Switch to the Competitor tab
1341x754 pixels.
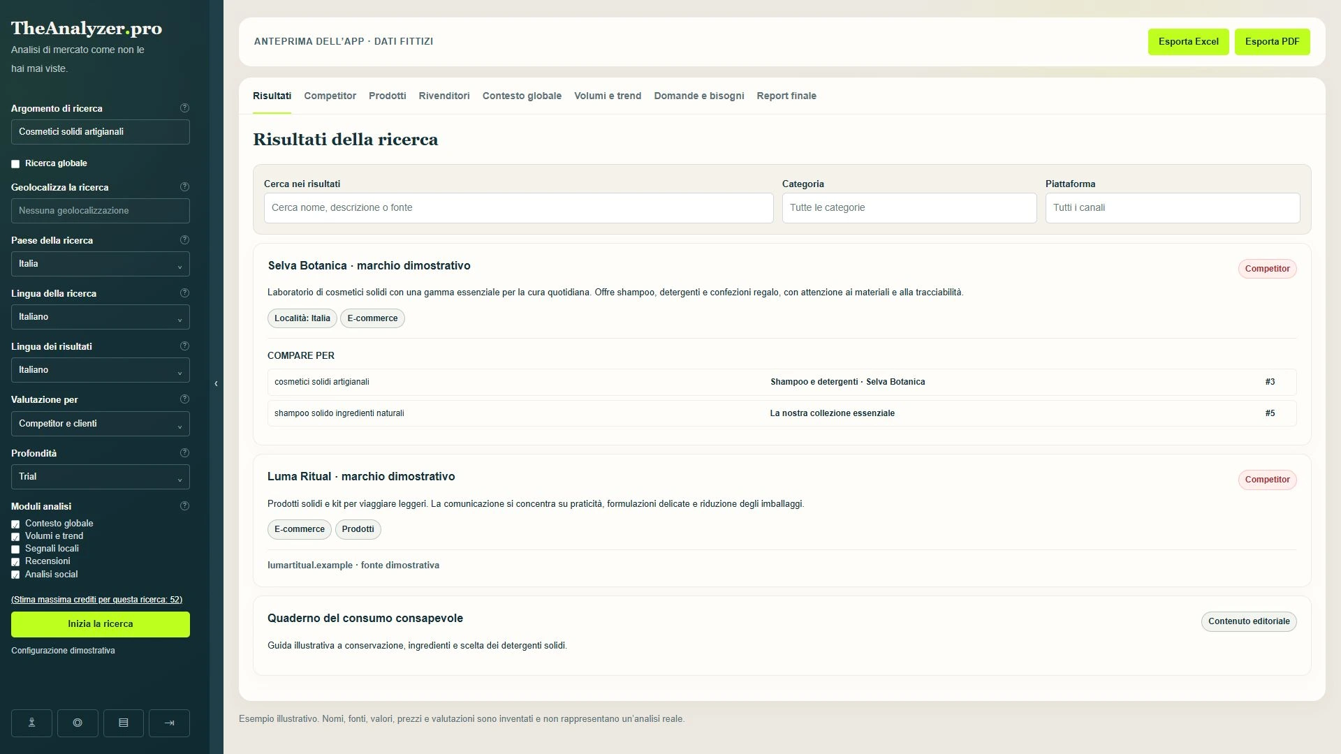pyautogui.click(x=330, y=96)
